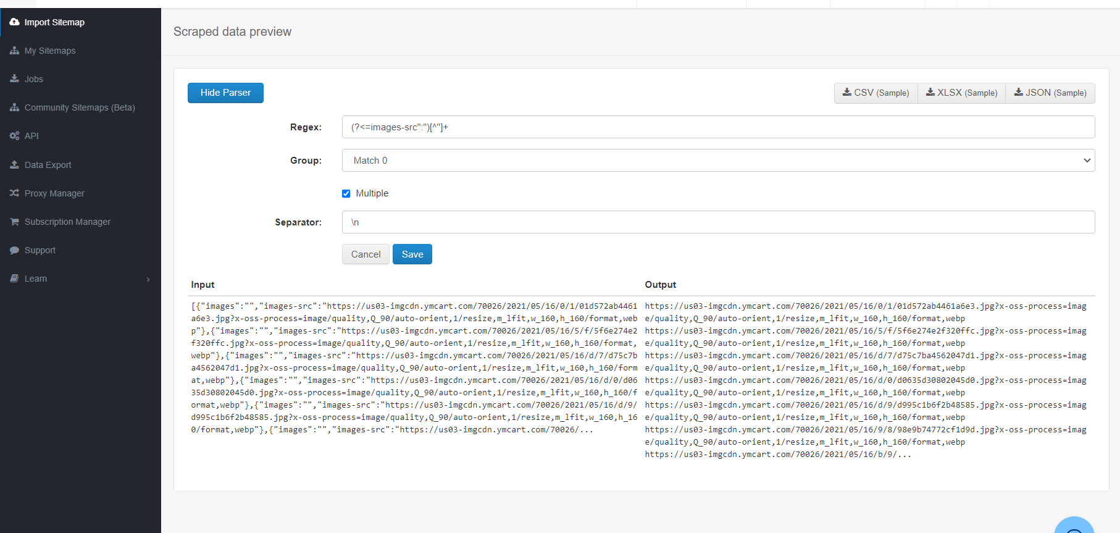The height and width of the screenshot is (533, 1120).
Task: Click the Subscription Manager cart icon
Action: tap(14, 222)
